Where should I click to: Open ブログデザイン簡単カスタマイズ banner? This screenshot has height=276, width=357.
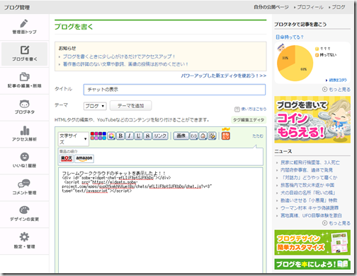[x=312, y=242]
